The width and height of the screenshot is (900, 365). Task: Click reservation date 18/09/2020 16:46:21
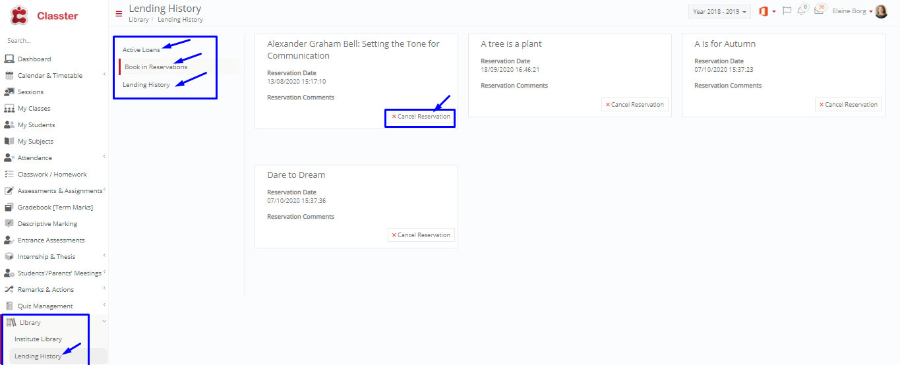tap(510, 69)
